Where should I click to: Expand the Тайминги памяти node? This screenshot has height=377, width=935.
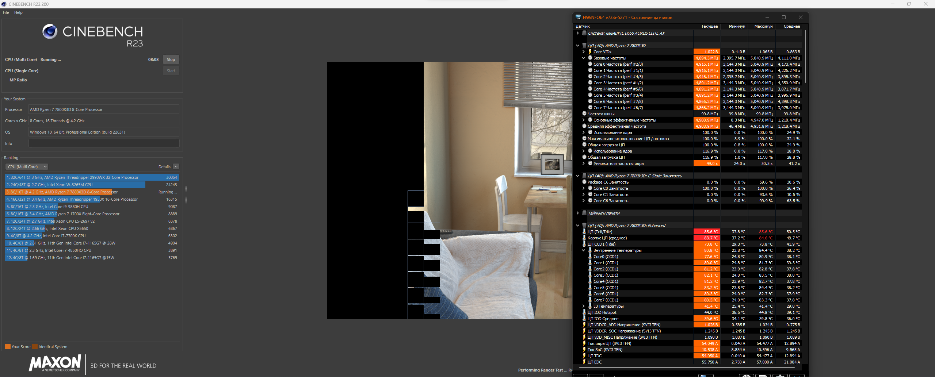pyautogui.click(x=577, y=213)
